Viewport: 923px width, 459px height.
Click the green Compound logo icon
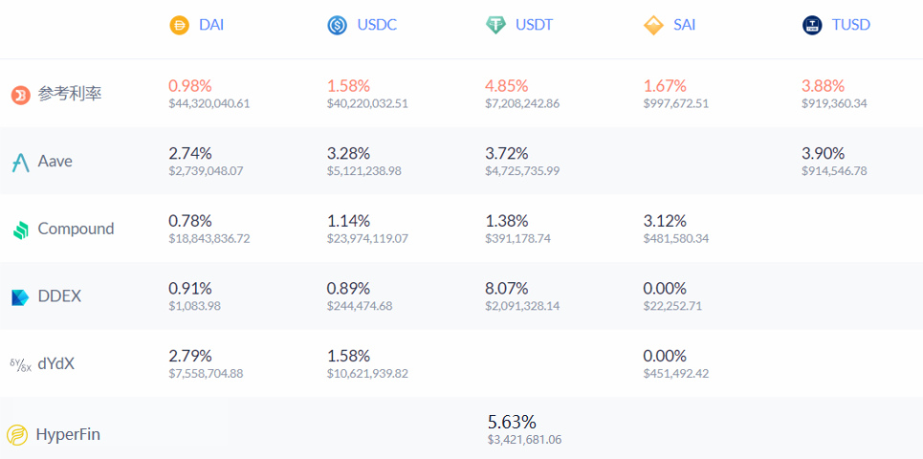coord(21,229)
